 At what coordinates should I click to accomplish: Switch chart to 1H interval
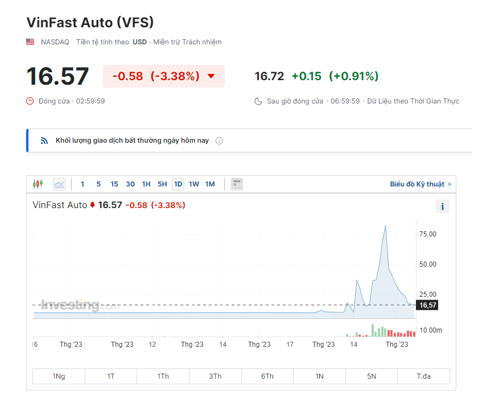pos(146,184)
